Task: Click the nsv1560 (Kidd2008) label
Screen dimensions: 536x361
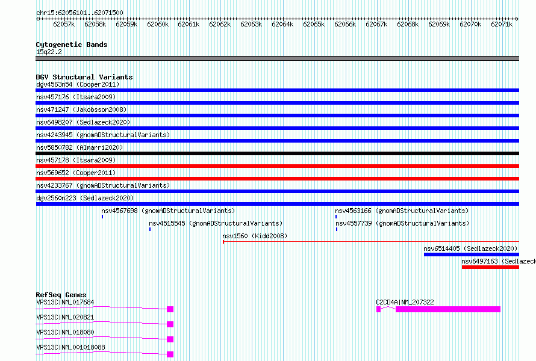Action: [255, 236]
